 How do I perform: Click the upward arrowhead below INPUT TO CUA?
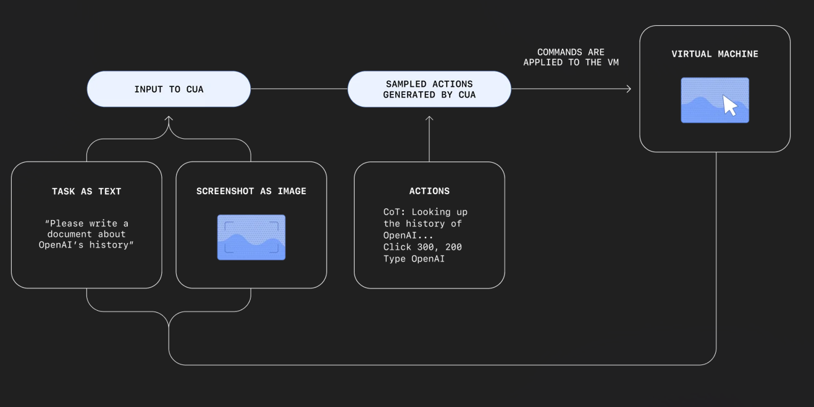[x=169, y=119]
